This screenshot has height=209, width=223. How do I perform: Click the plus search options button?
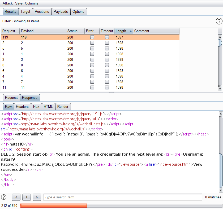point(27,197)
